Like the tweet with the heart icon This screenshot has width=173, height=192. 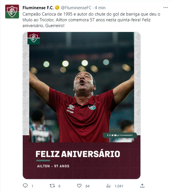point(79,186)
